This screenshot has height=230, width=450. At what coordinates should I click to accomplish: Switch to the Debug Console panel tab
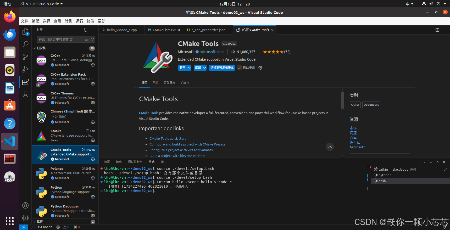click(135, 162)
